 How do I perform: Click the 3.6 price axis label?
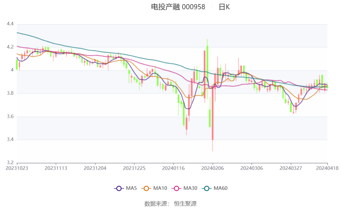tap(10, 117)
